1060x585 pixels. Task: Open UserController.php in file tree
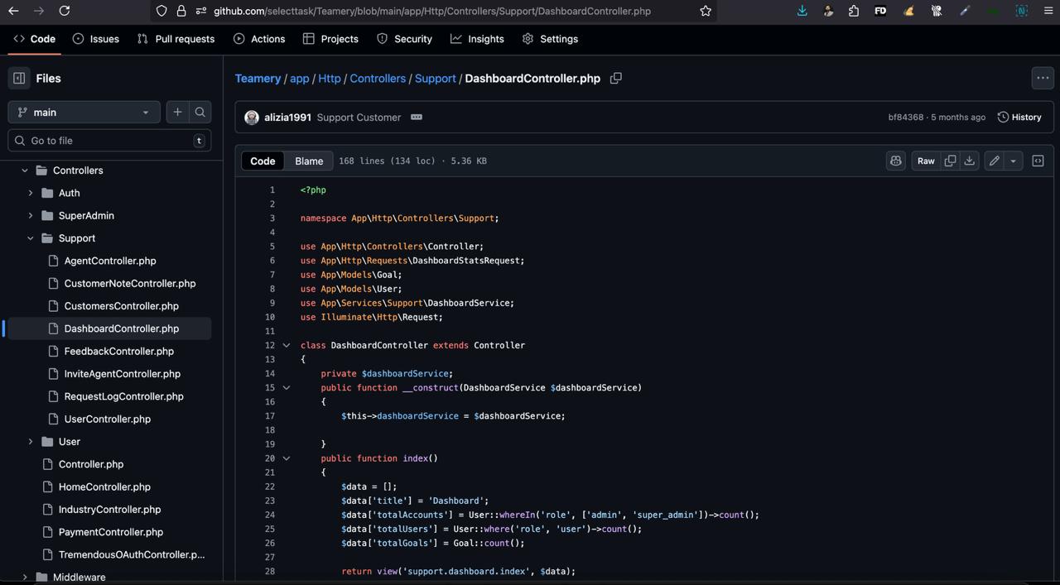point(108,420)
